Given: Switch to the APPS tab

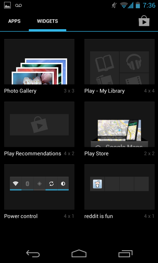Looking at the screenshot, I should click(14, 21).
